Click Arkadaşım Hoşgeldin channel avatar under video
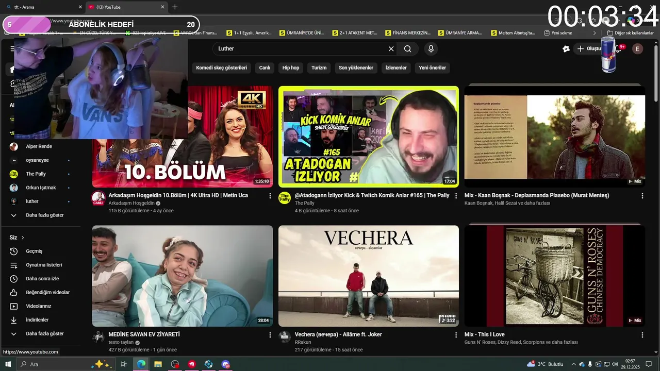This screenshot has width=660, height=371. point(98,198)
